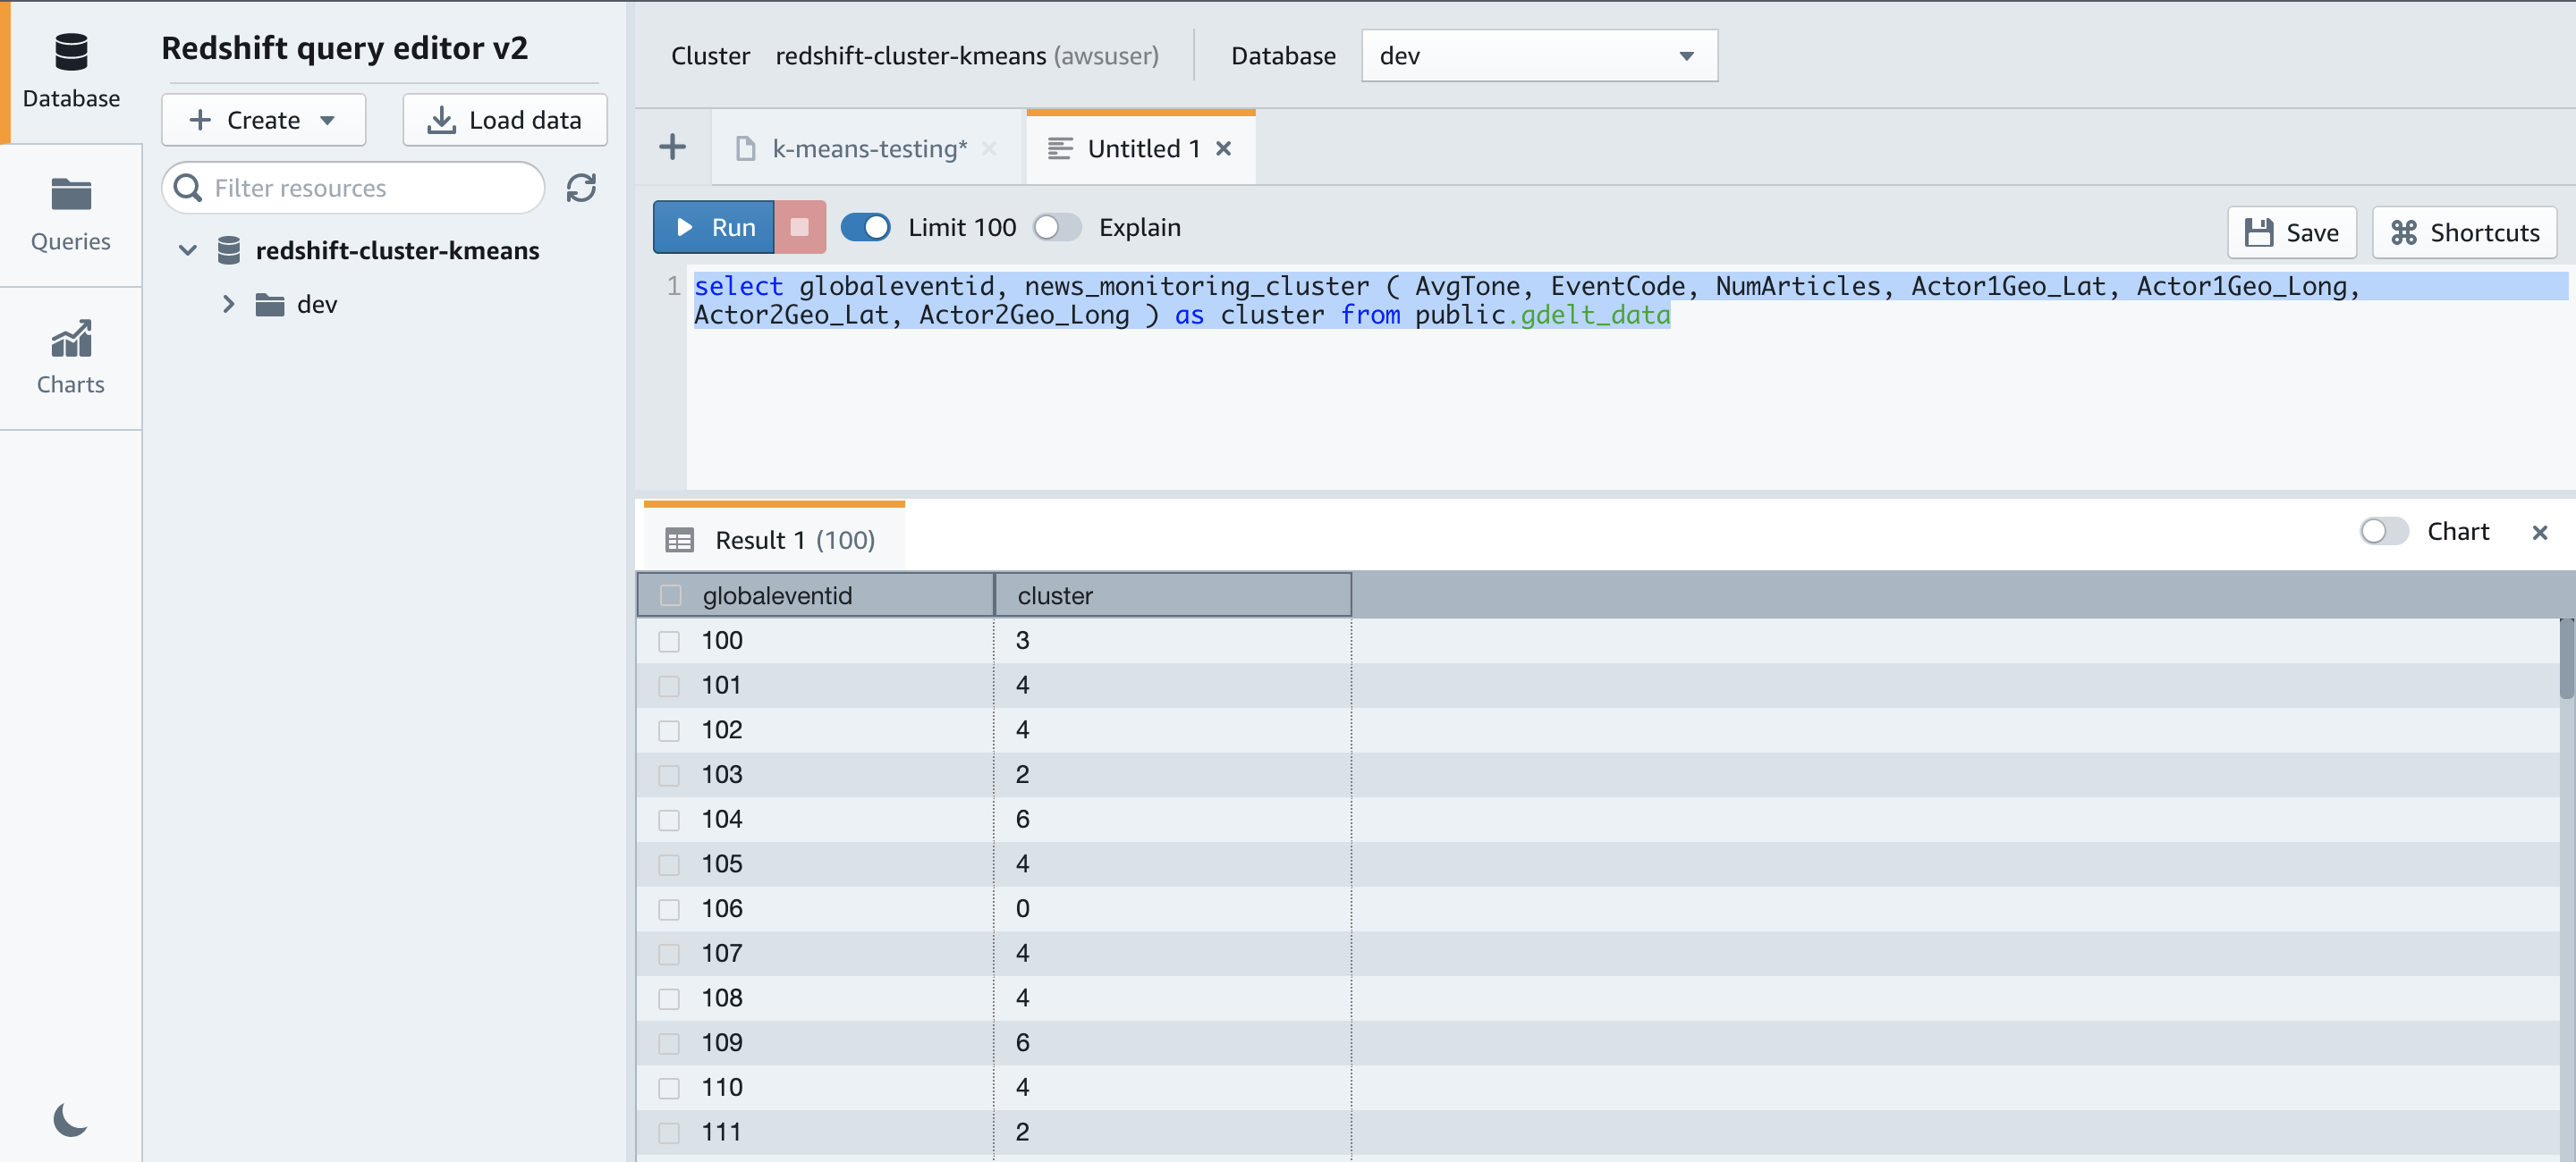Viewport: 2576px width, 1162px height.
Task: Close the results panel
Action: pos(2539,533)
